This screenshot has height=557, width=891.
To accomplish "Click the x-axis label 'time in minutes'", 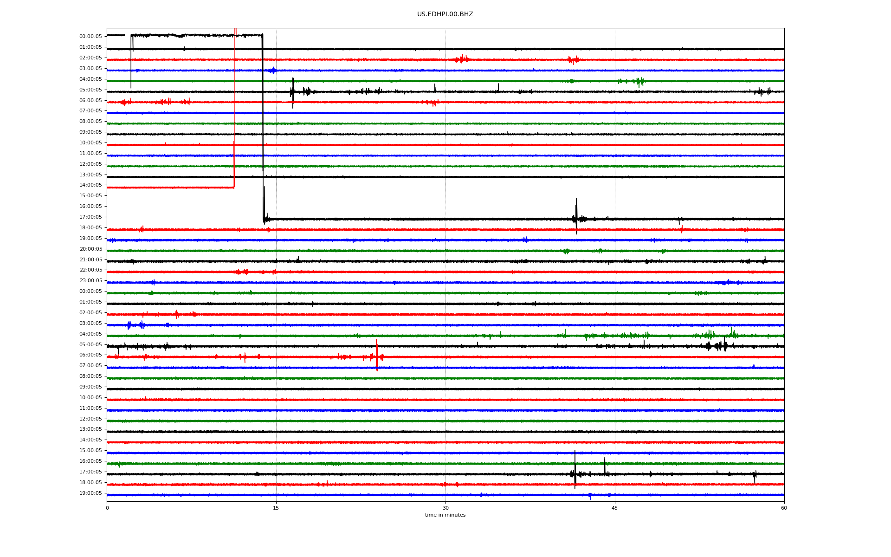I will tap(445, 515).
